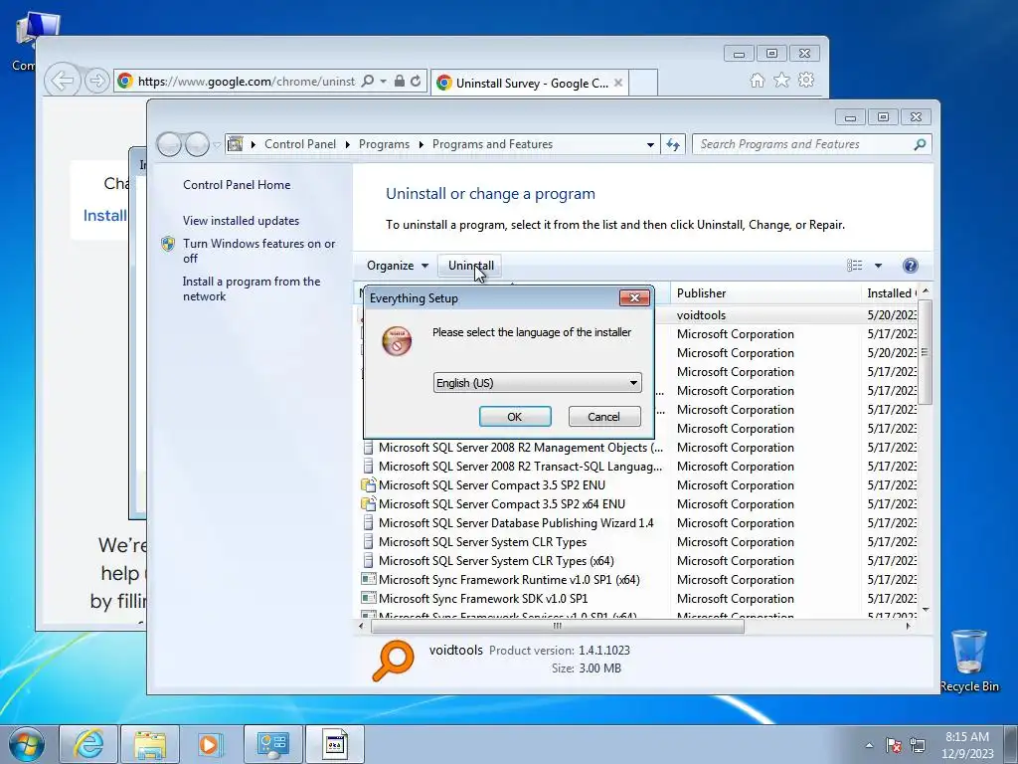Click the IE security lock icon
Image resolution: width=1018 pixels, height=764 pixels.
click(400, 82)
